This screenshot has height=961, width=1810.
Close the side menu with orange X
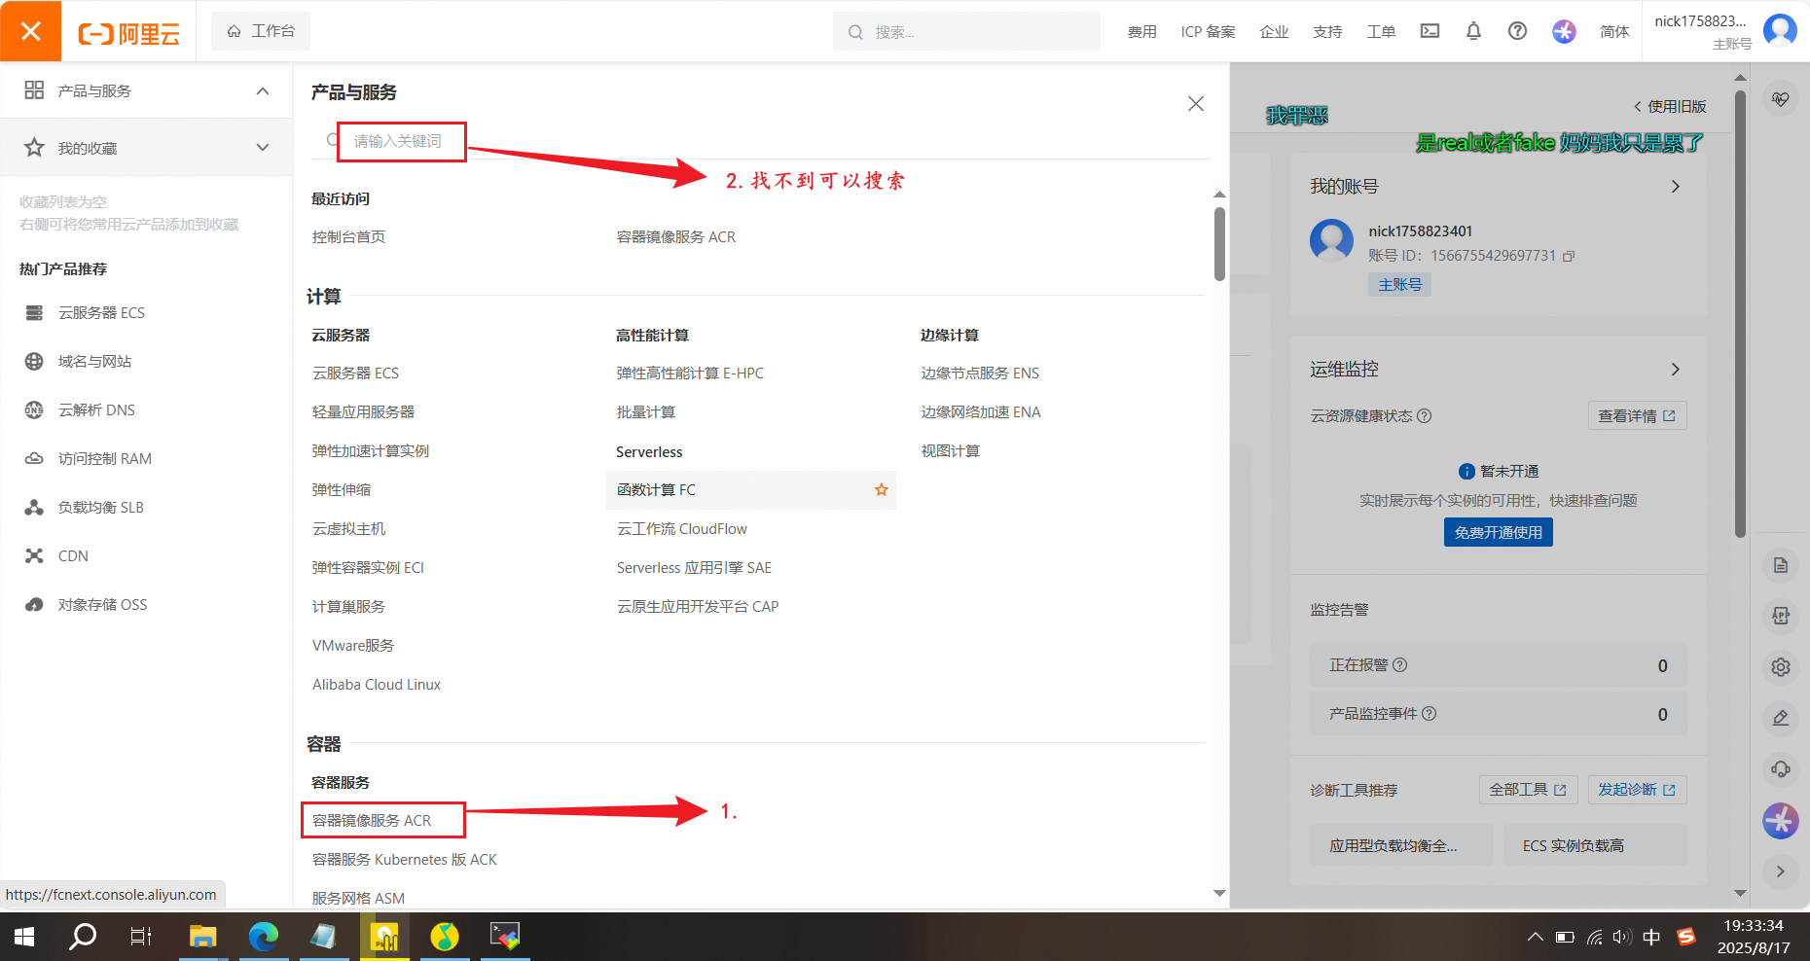coord(30,31)
